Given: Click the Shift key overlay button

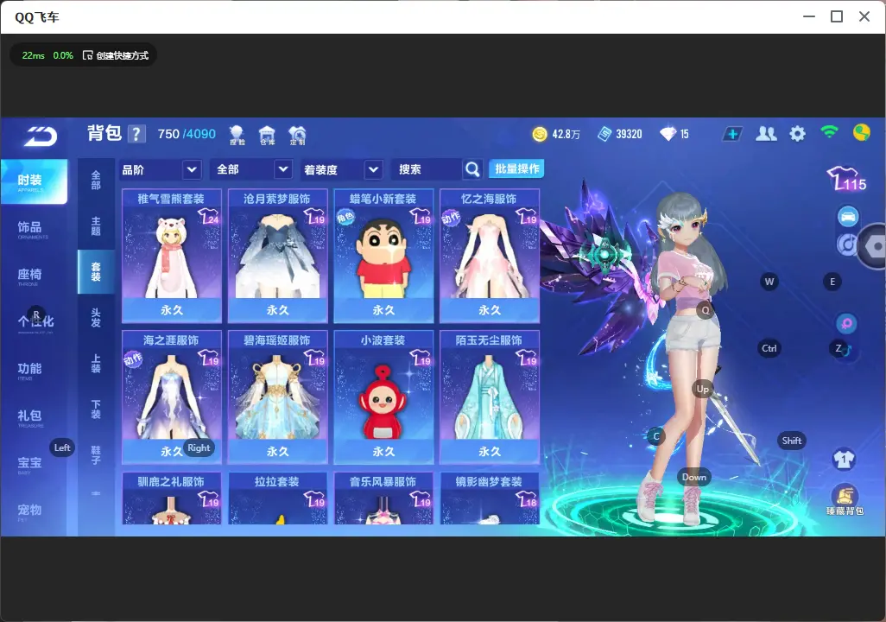Looking at the screenshot, I should pos(791,441).
